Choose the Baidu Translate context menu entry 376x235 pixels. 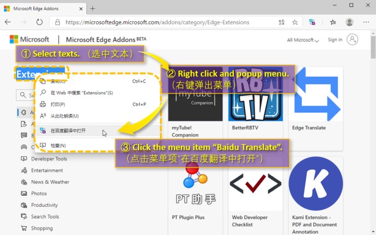pos(98,130)
